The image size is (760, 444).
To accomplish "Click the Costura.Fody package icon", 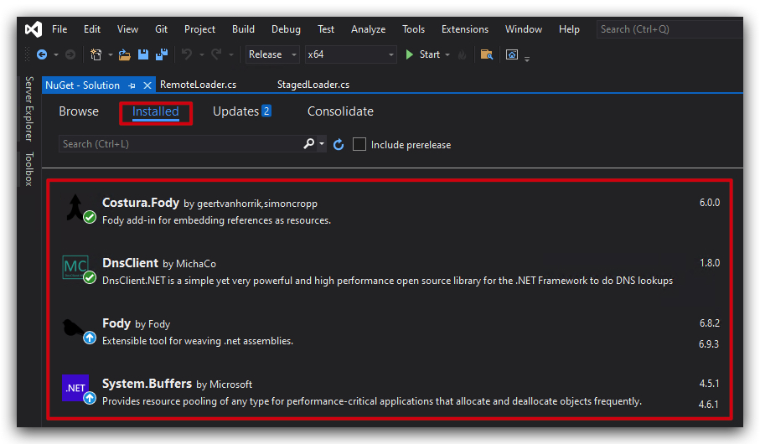I will click(x=76, y=208).
